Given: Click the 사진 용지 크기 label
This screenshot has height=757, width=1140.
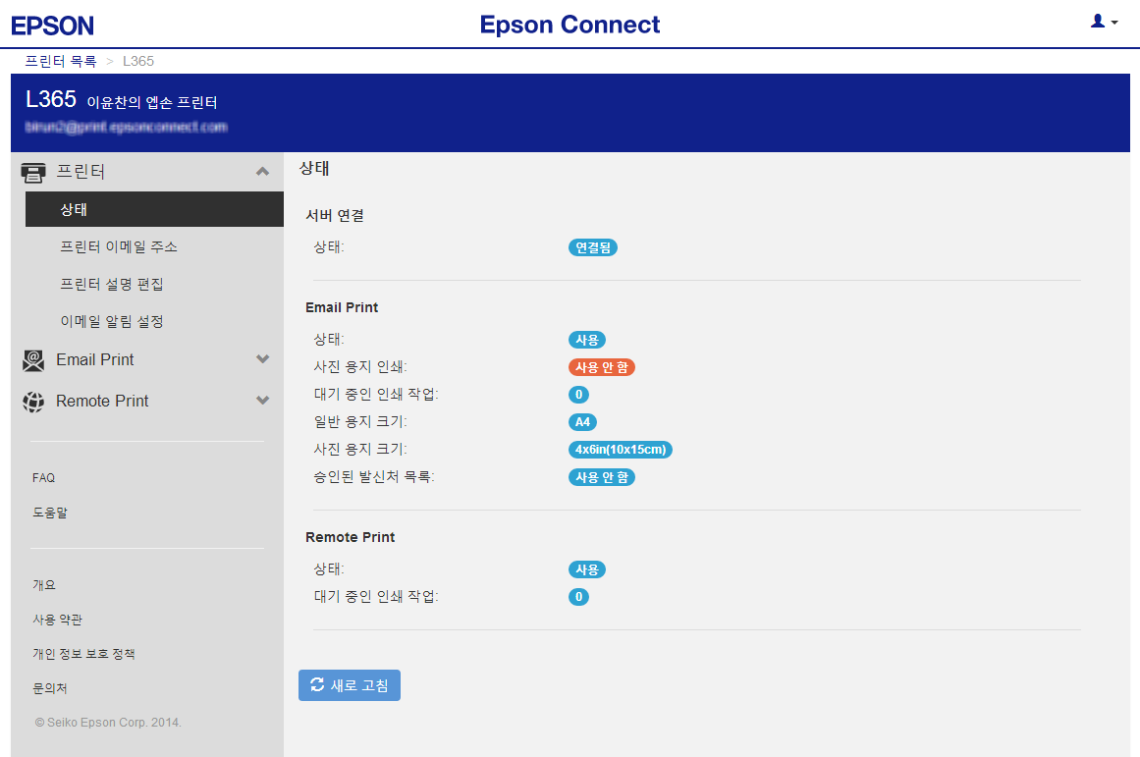Looking at the screenshot, I should [x=360, y=450].
